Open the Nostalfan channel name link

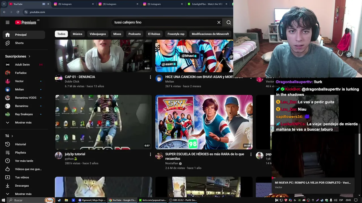[172, 163]
